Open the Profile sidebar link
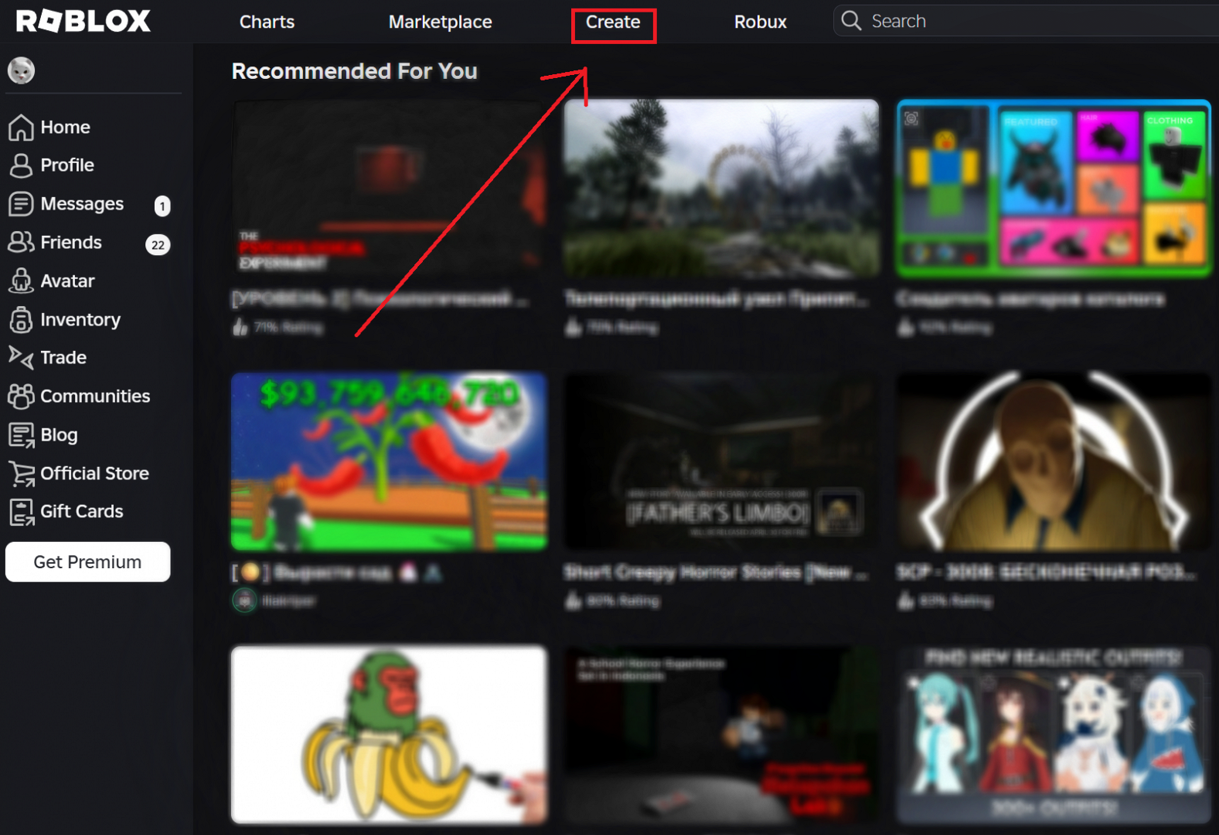 (x=67, y=165)
